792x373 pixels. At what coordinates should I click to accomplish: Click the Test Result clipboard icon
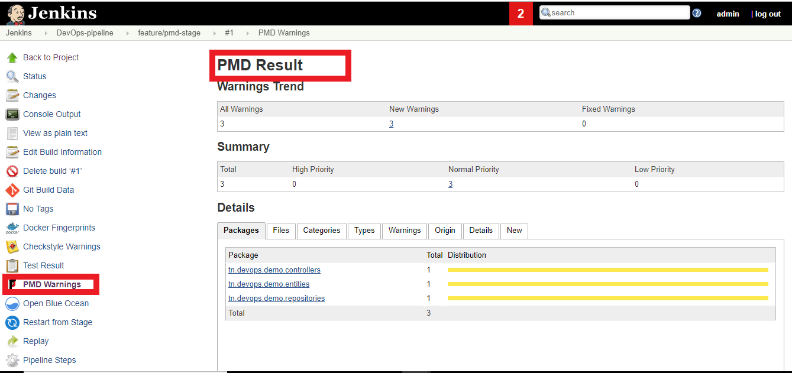tap(12, 265)
